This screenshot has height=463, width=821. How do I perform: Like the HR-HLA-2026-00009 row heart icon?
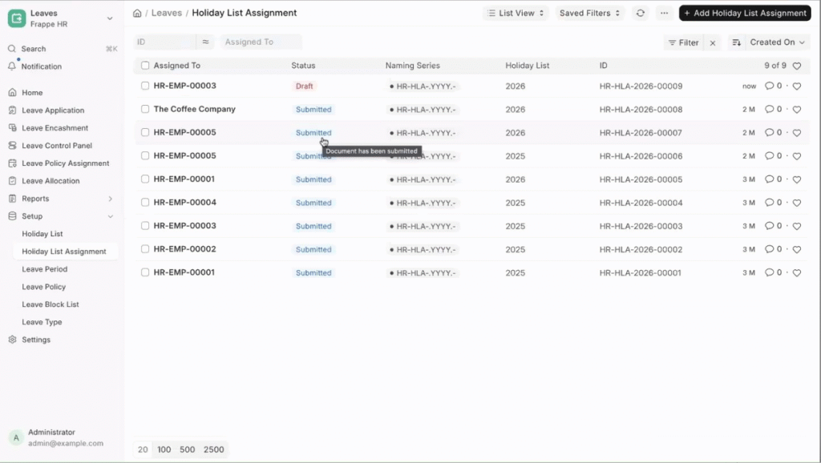click(796, 86)
